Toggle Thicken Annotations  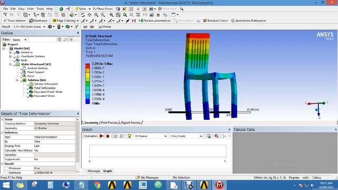(x=155, y=21)
